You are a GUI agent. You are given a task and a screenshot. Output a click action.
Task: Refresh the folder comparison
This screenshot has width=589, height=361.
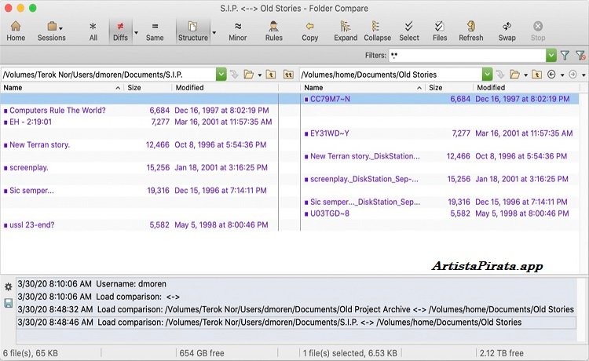pyautogui.click(x=471, y=31)
